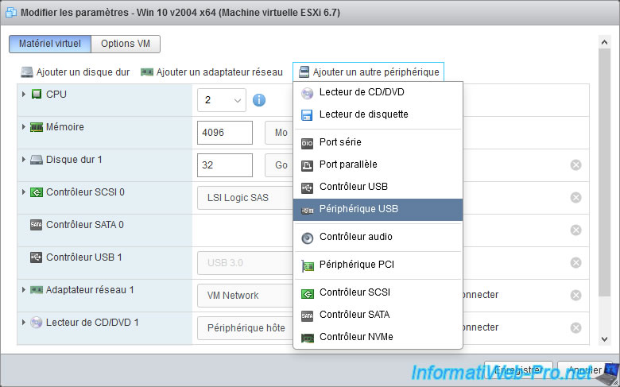Select Périphérique PCI menu entry

[378, 265]
